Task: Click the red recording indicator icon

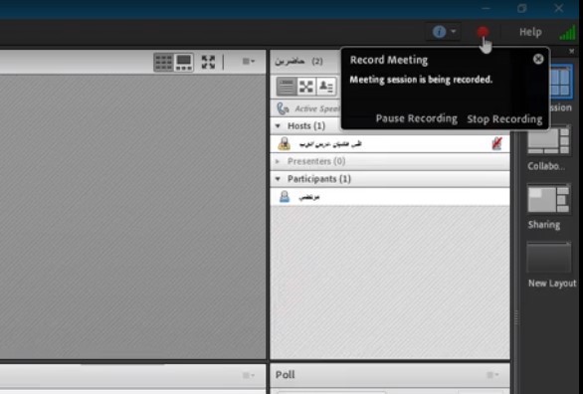Action: click(483, 33)
